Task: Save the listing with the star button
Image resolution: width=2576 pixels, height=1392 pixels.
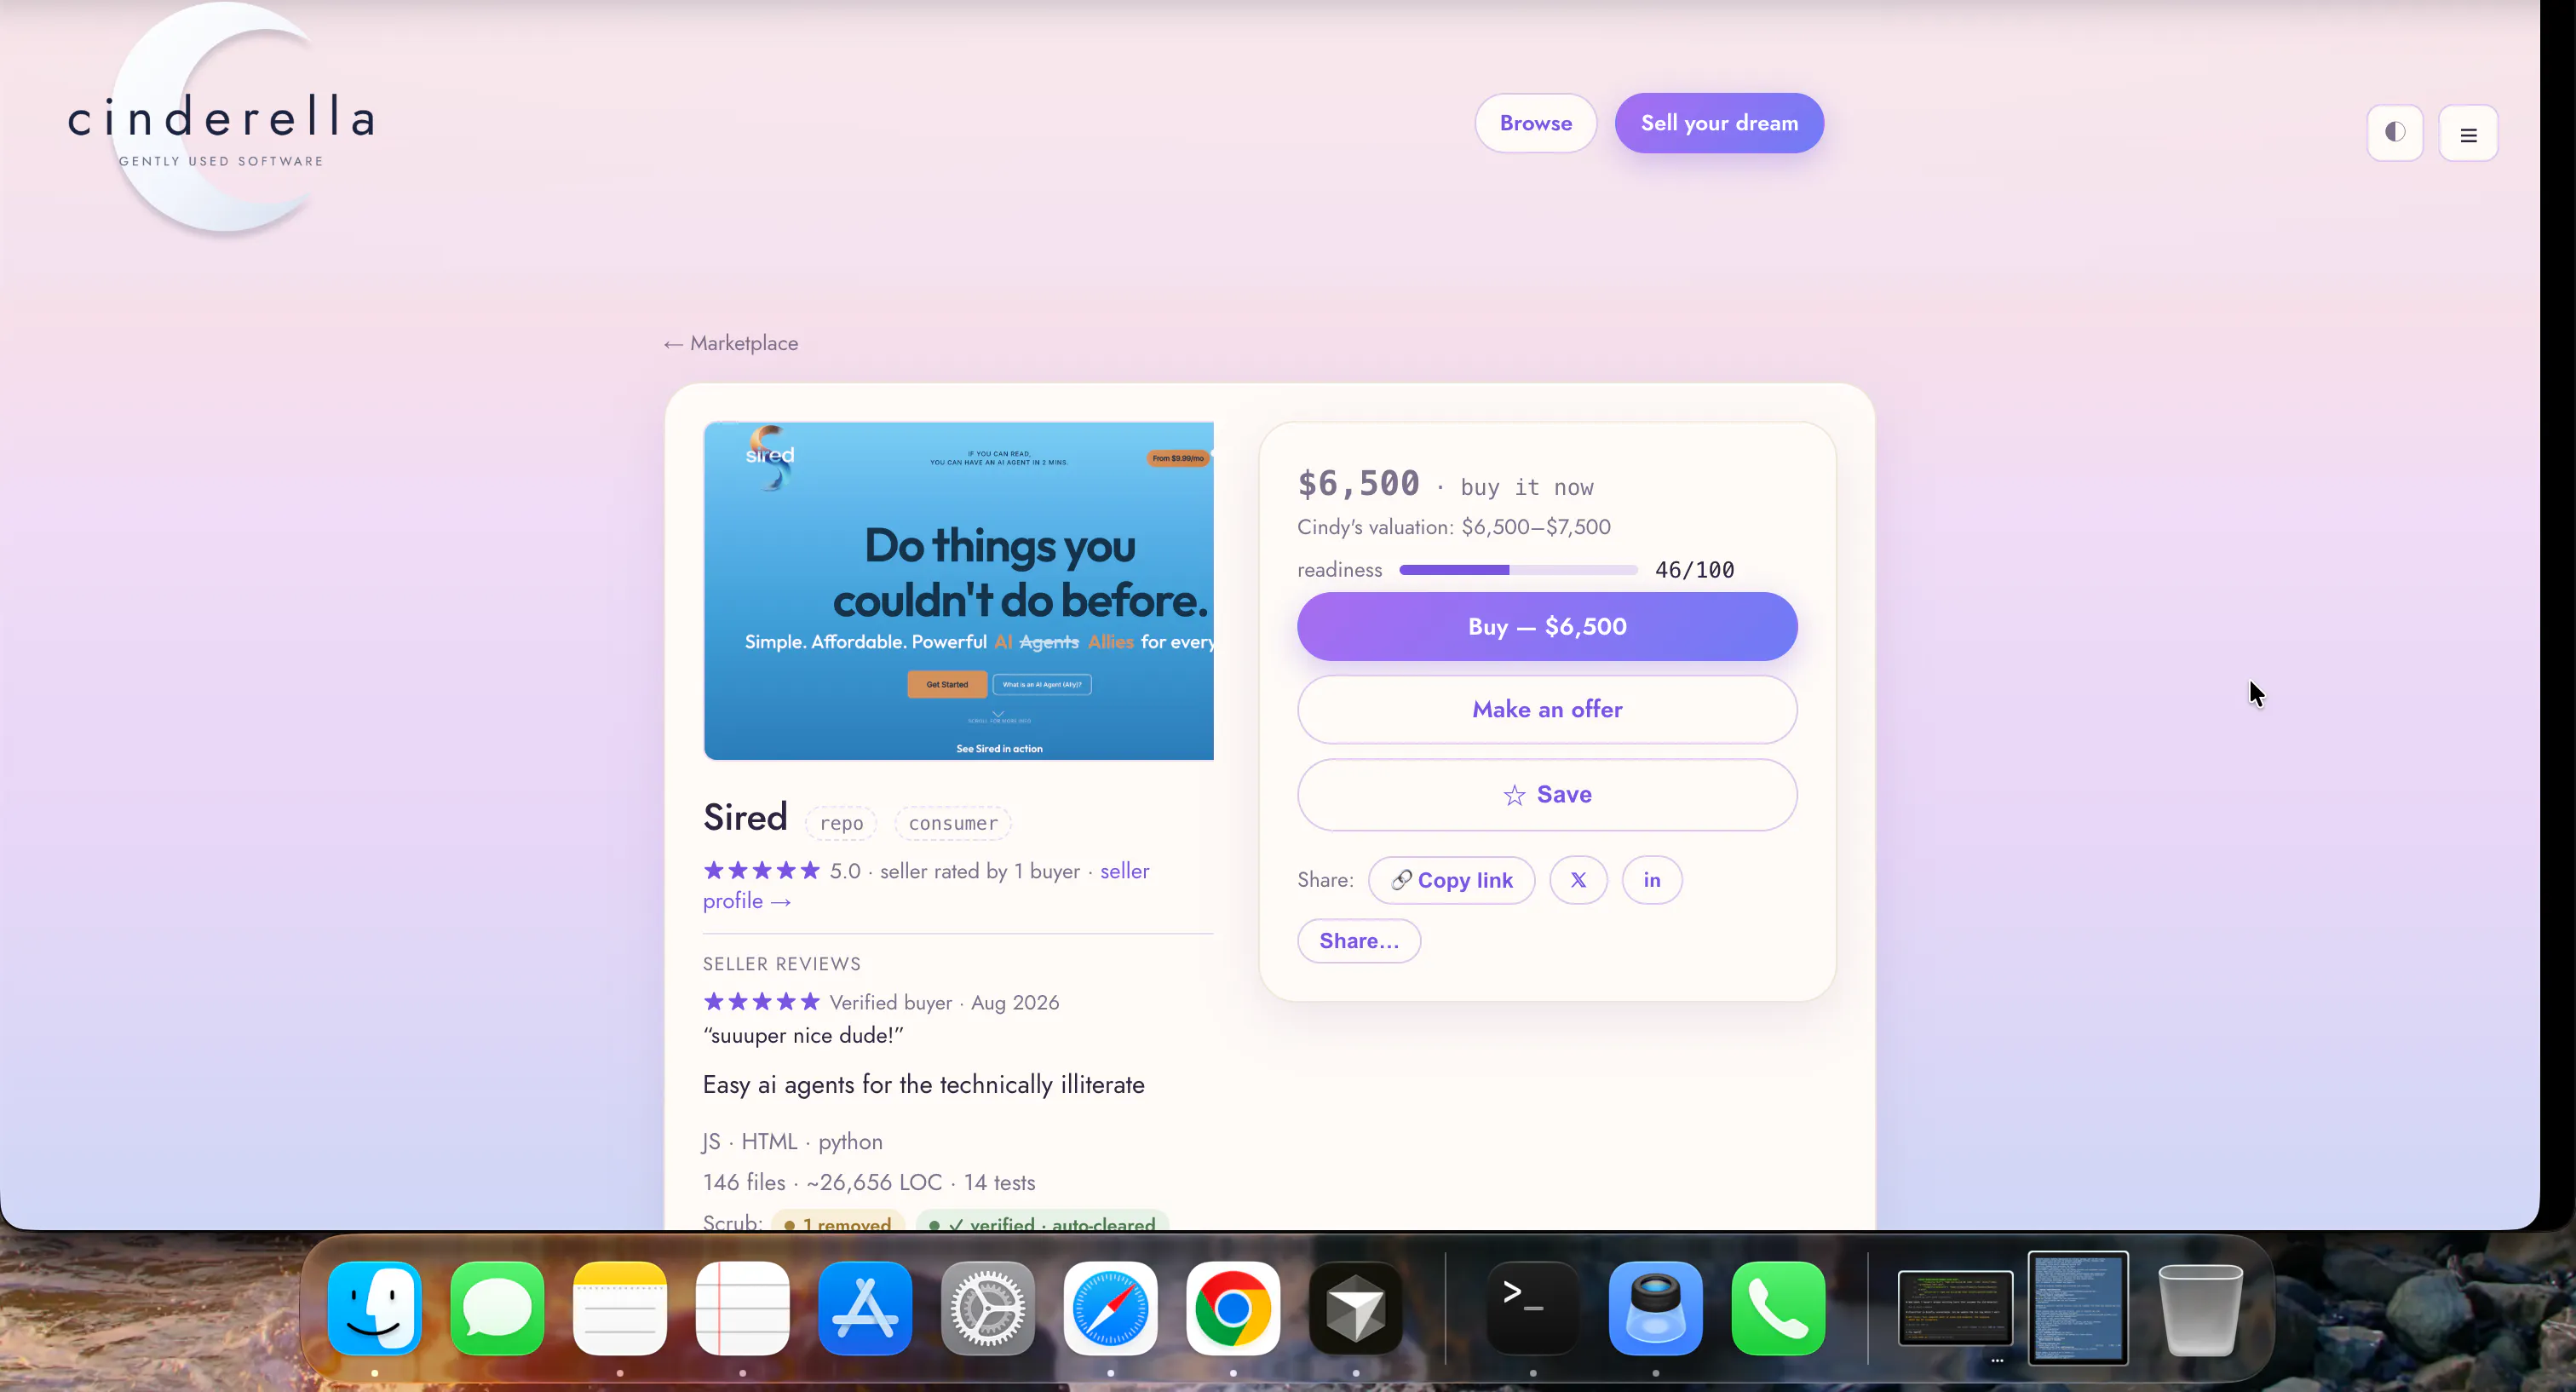Action: click(1547, 795)
